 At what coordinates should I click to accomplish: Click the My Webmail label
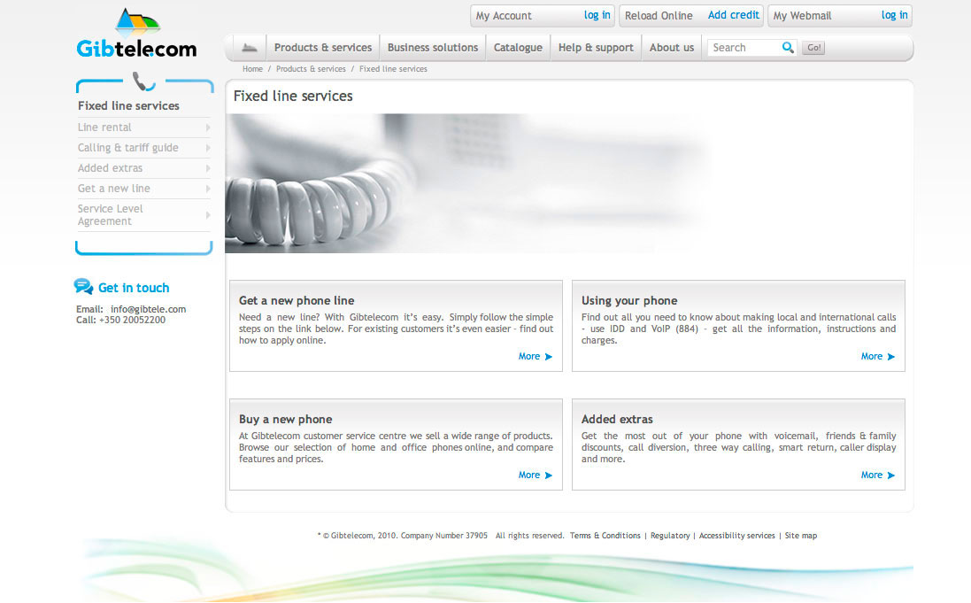[802, 15]
